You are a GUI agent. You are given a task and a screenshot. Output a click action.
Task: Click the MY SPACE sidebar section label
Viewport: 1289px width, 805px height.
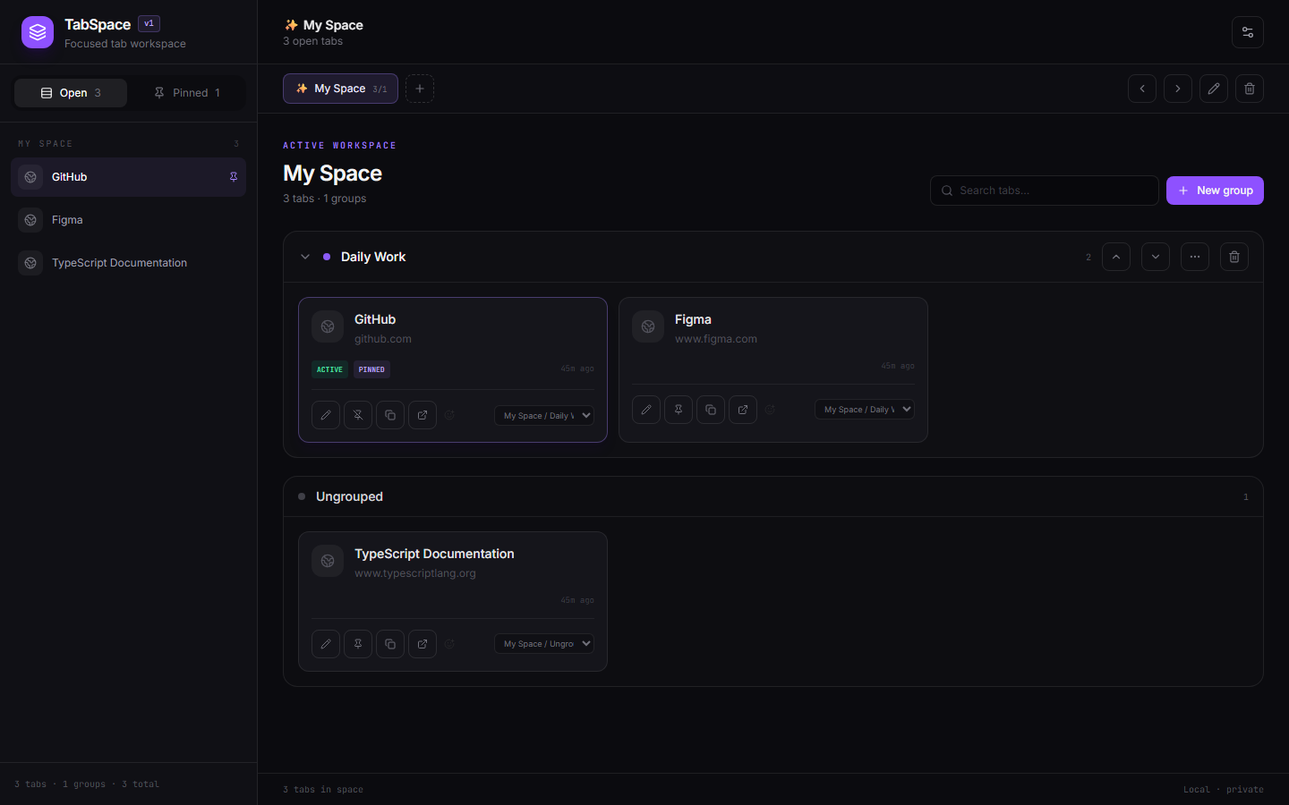(46, 144)
